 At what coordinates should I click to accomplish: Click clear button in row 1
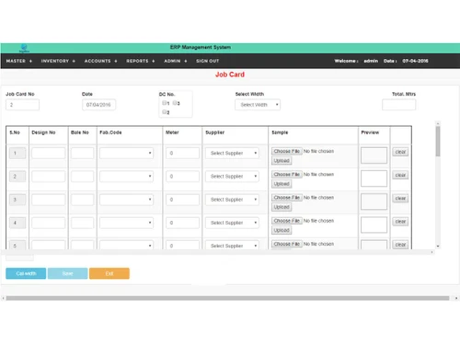point(400,152)
